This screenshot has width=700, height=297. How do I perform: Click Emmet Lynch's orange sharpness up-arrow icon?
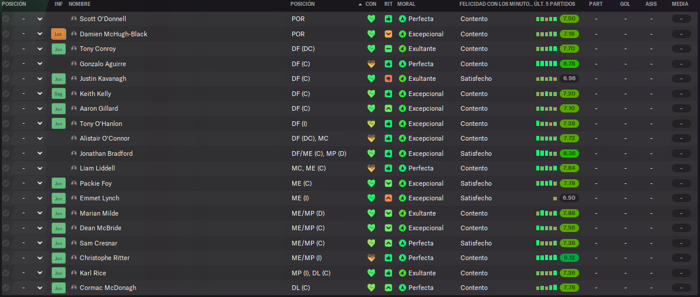click(x=388, y=198)
